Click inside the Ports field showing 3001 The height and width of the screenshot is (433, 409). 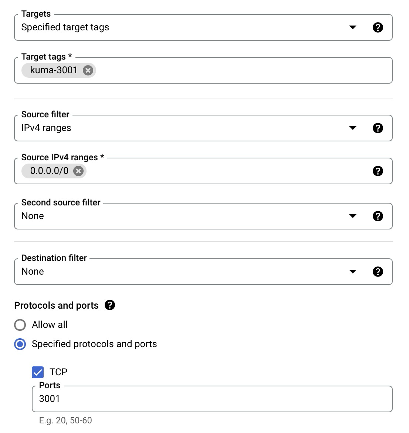148,399
